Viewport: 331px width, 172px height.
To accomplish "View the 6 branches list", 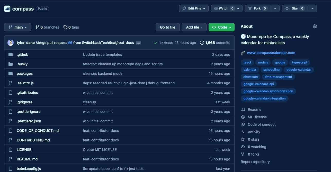I will coord(47,27).
